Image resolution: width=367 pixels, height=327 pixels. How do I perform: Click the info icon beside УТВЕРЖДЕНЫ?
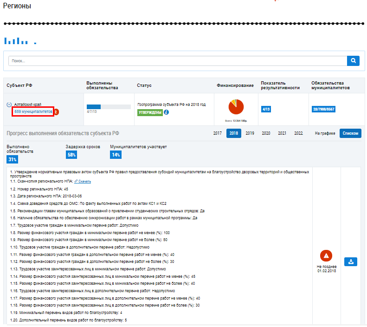[166, 112]
